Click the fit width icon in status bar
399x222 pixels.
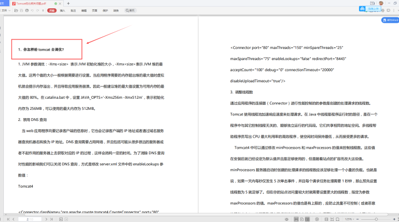(326, 219)
